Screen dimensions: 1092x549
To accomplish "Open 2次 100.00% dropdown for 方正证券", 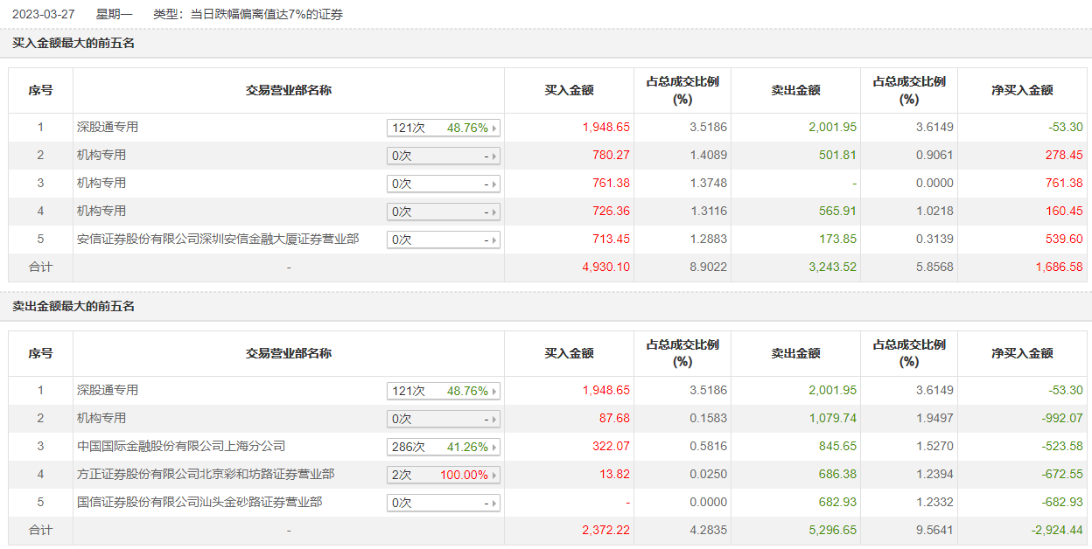I will [444, 475].
